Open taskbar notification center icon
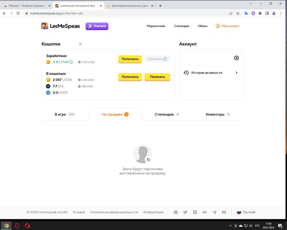287x230 pixels. click(280, 225)
